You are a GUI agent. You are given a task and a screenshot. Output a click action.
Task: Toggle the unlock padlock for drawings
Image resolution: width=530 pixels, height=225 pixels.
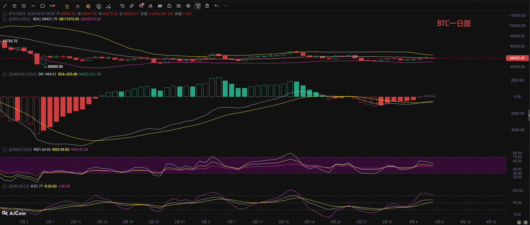(x=169, y=6)
